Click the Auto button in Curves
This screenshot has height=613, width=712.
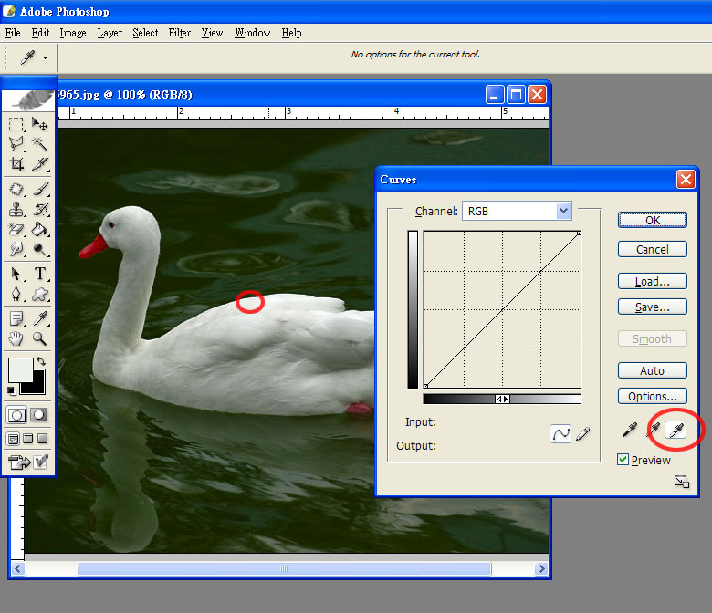coord(652,371)
